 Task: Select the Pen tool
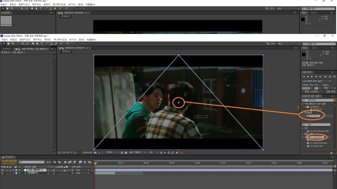coord(37,44)
